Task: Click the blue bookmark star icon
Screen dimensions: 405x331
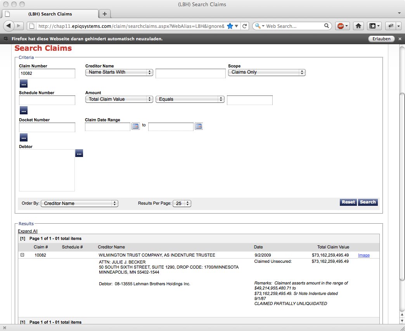Action: [x=230, y=26]
